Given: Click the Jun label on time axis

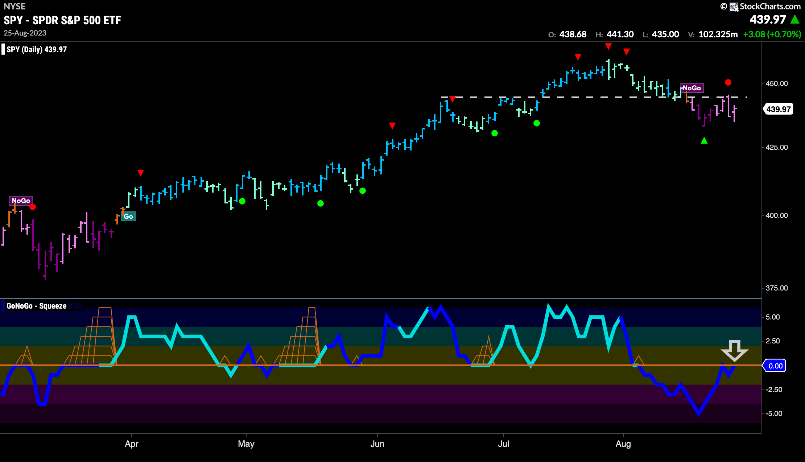Looking at the screenshot, I should [377, 444].
